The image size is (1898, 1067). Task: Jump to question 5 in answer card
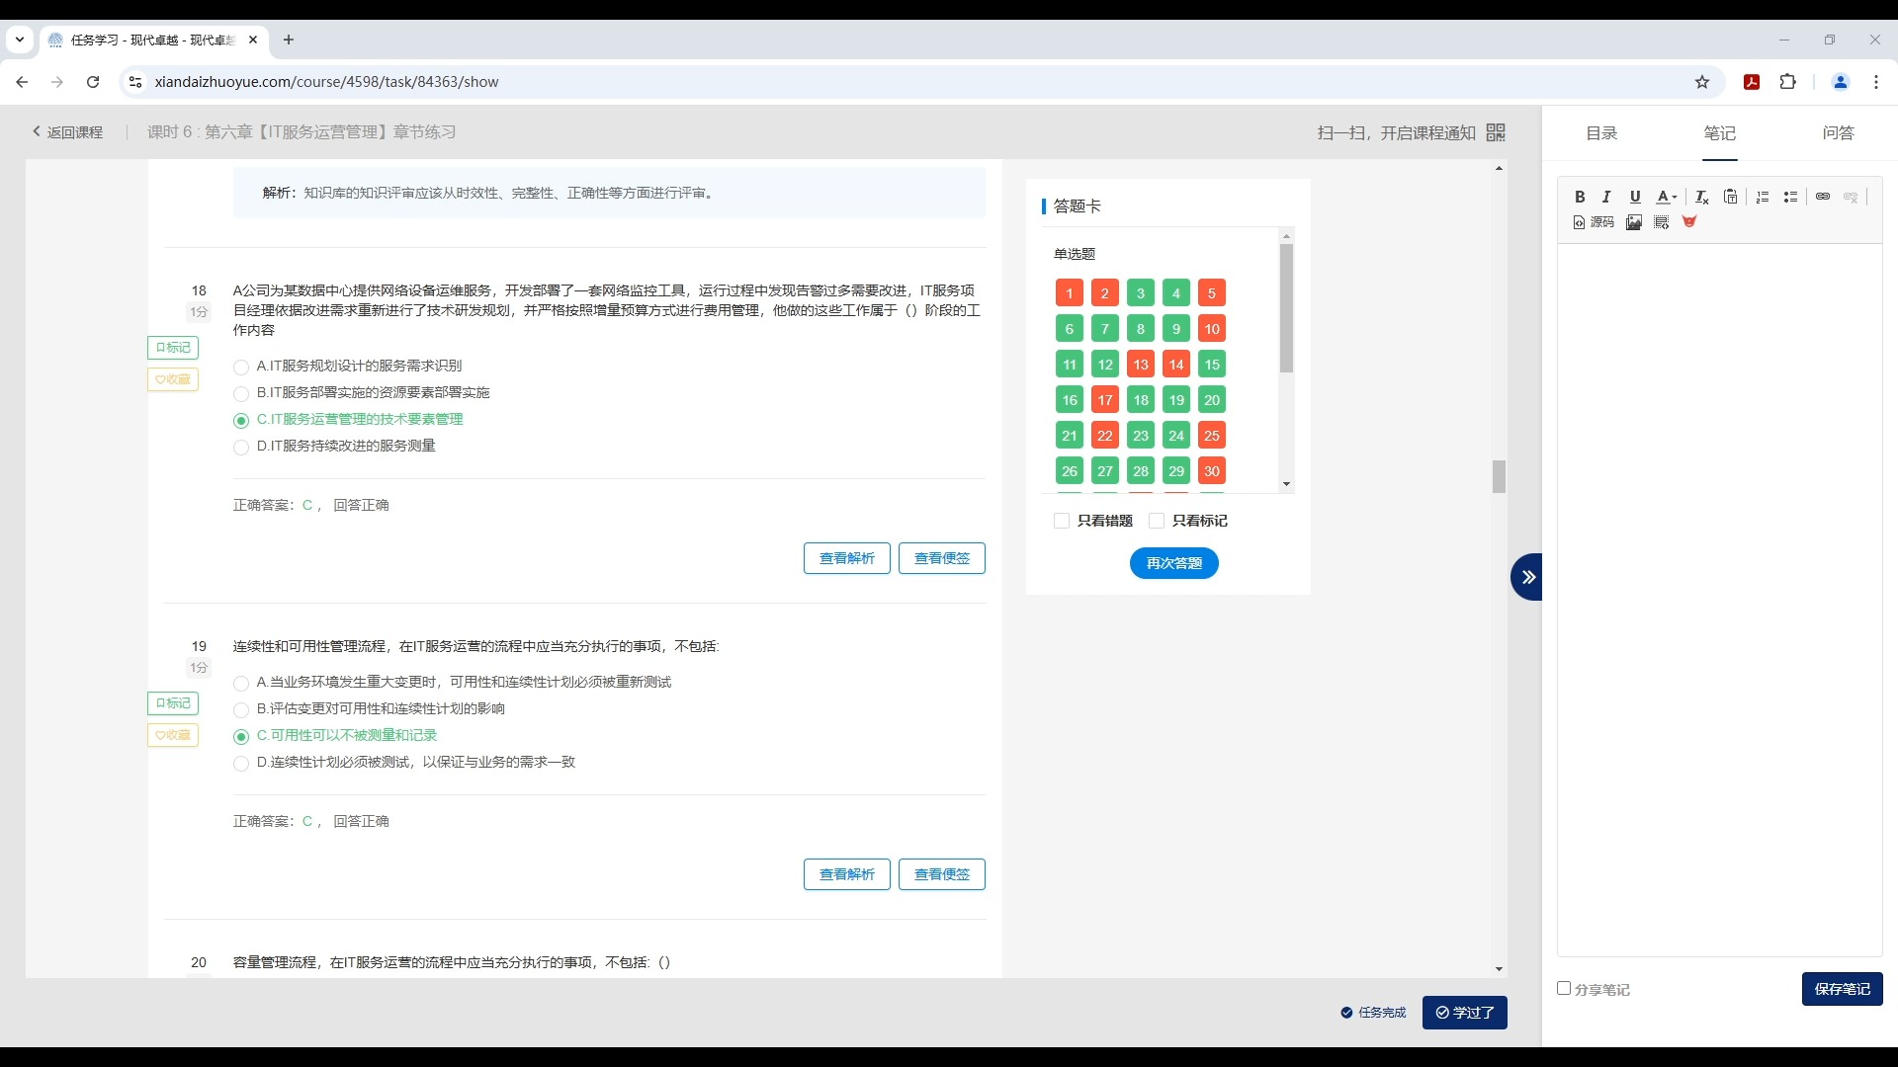click(1212, 293)
